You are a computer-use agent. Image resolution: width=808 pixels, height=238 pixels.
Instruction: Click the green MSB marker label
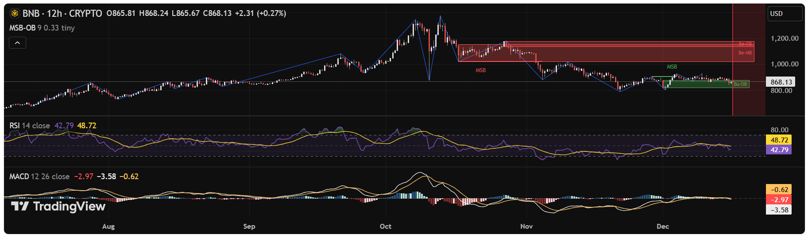coord(672,67)
